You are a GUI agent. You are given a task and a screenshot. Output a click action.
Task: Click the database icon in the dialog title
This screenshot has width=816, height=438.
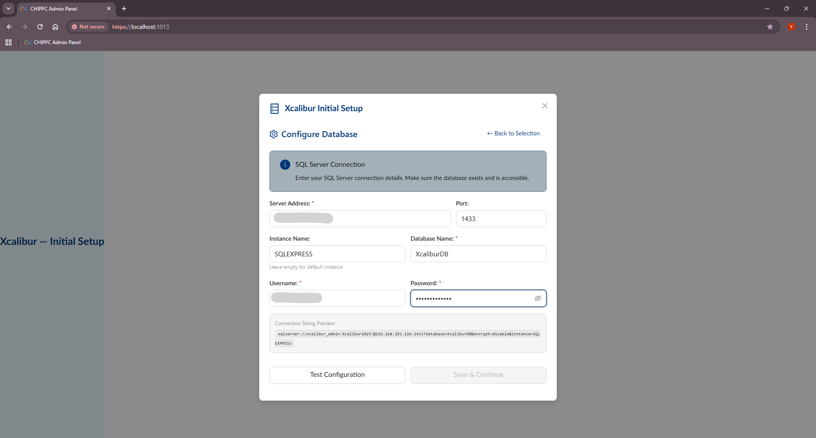tap(275, 108)
